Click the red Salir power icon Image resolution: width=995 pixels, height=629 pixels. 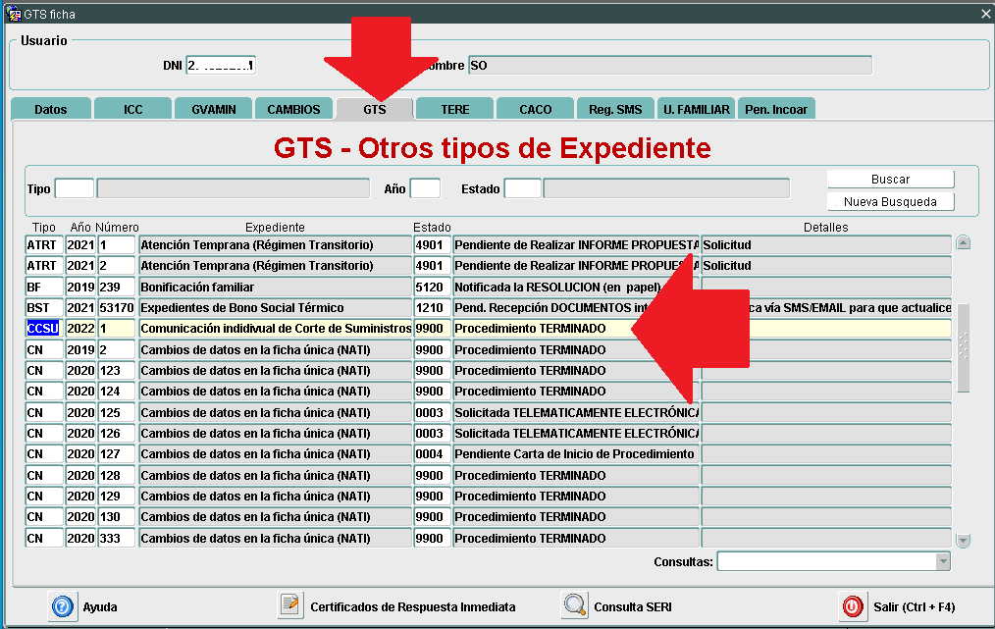pyautogui.click(x=853, y=606)
